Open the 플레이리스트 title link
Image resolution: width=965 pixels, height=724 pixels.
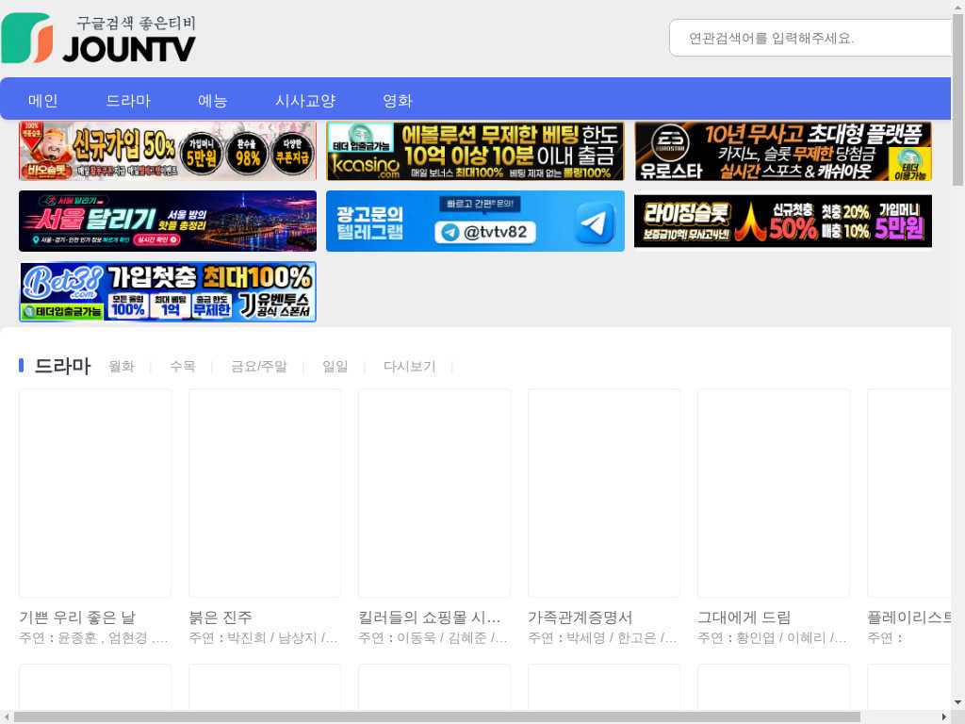(x=909, y=617)
